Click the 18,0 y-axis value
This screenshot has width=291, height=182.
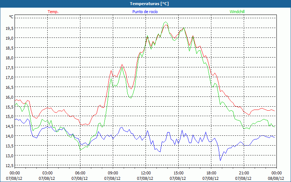pos(9,58)
